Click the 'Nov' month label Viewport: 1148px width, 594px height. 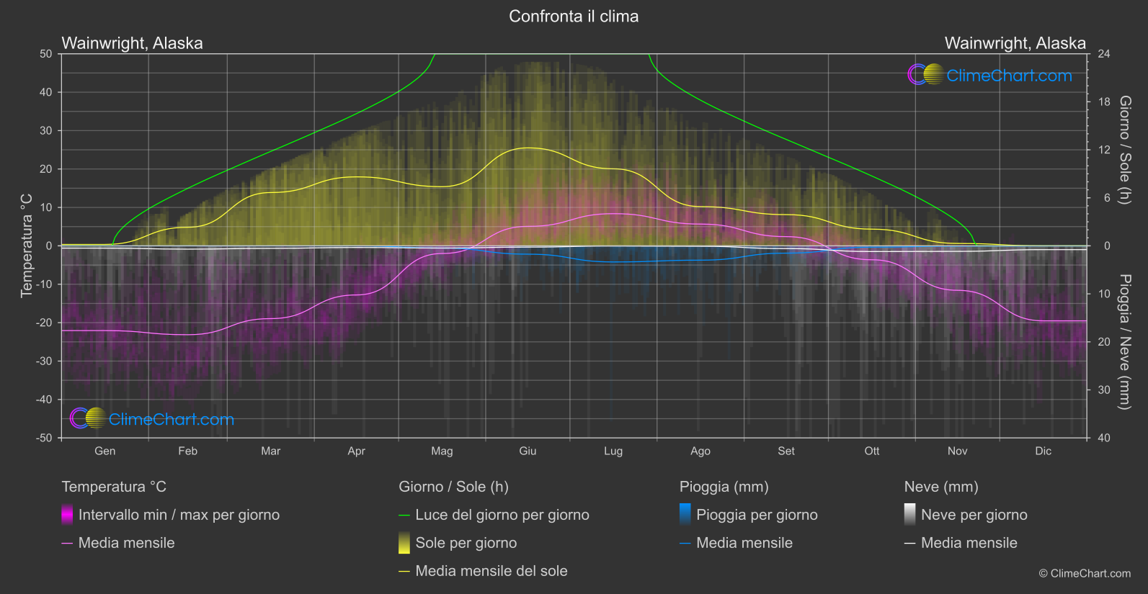[x=958, y=451]
